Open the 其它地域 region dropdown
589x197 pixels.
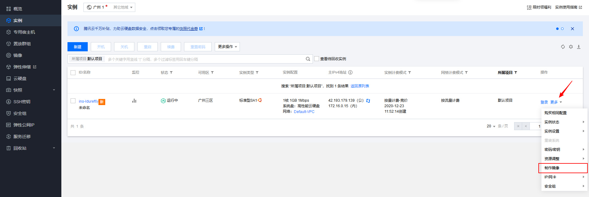pos(123,7)
